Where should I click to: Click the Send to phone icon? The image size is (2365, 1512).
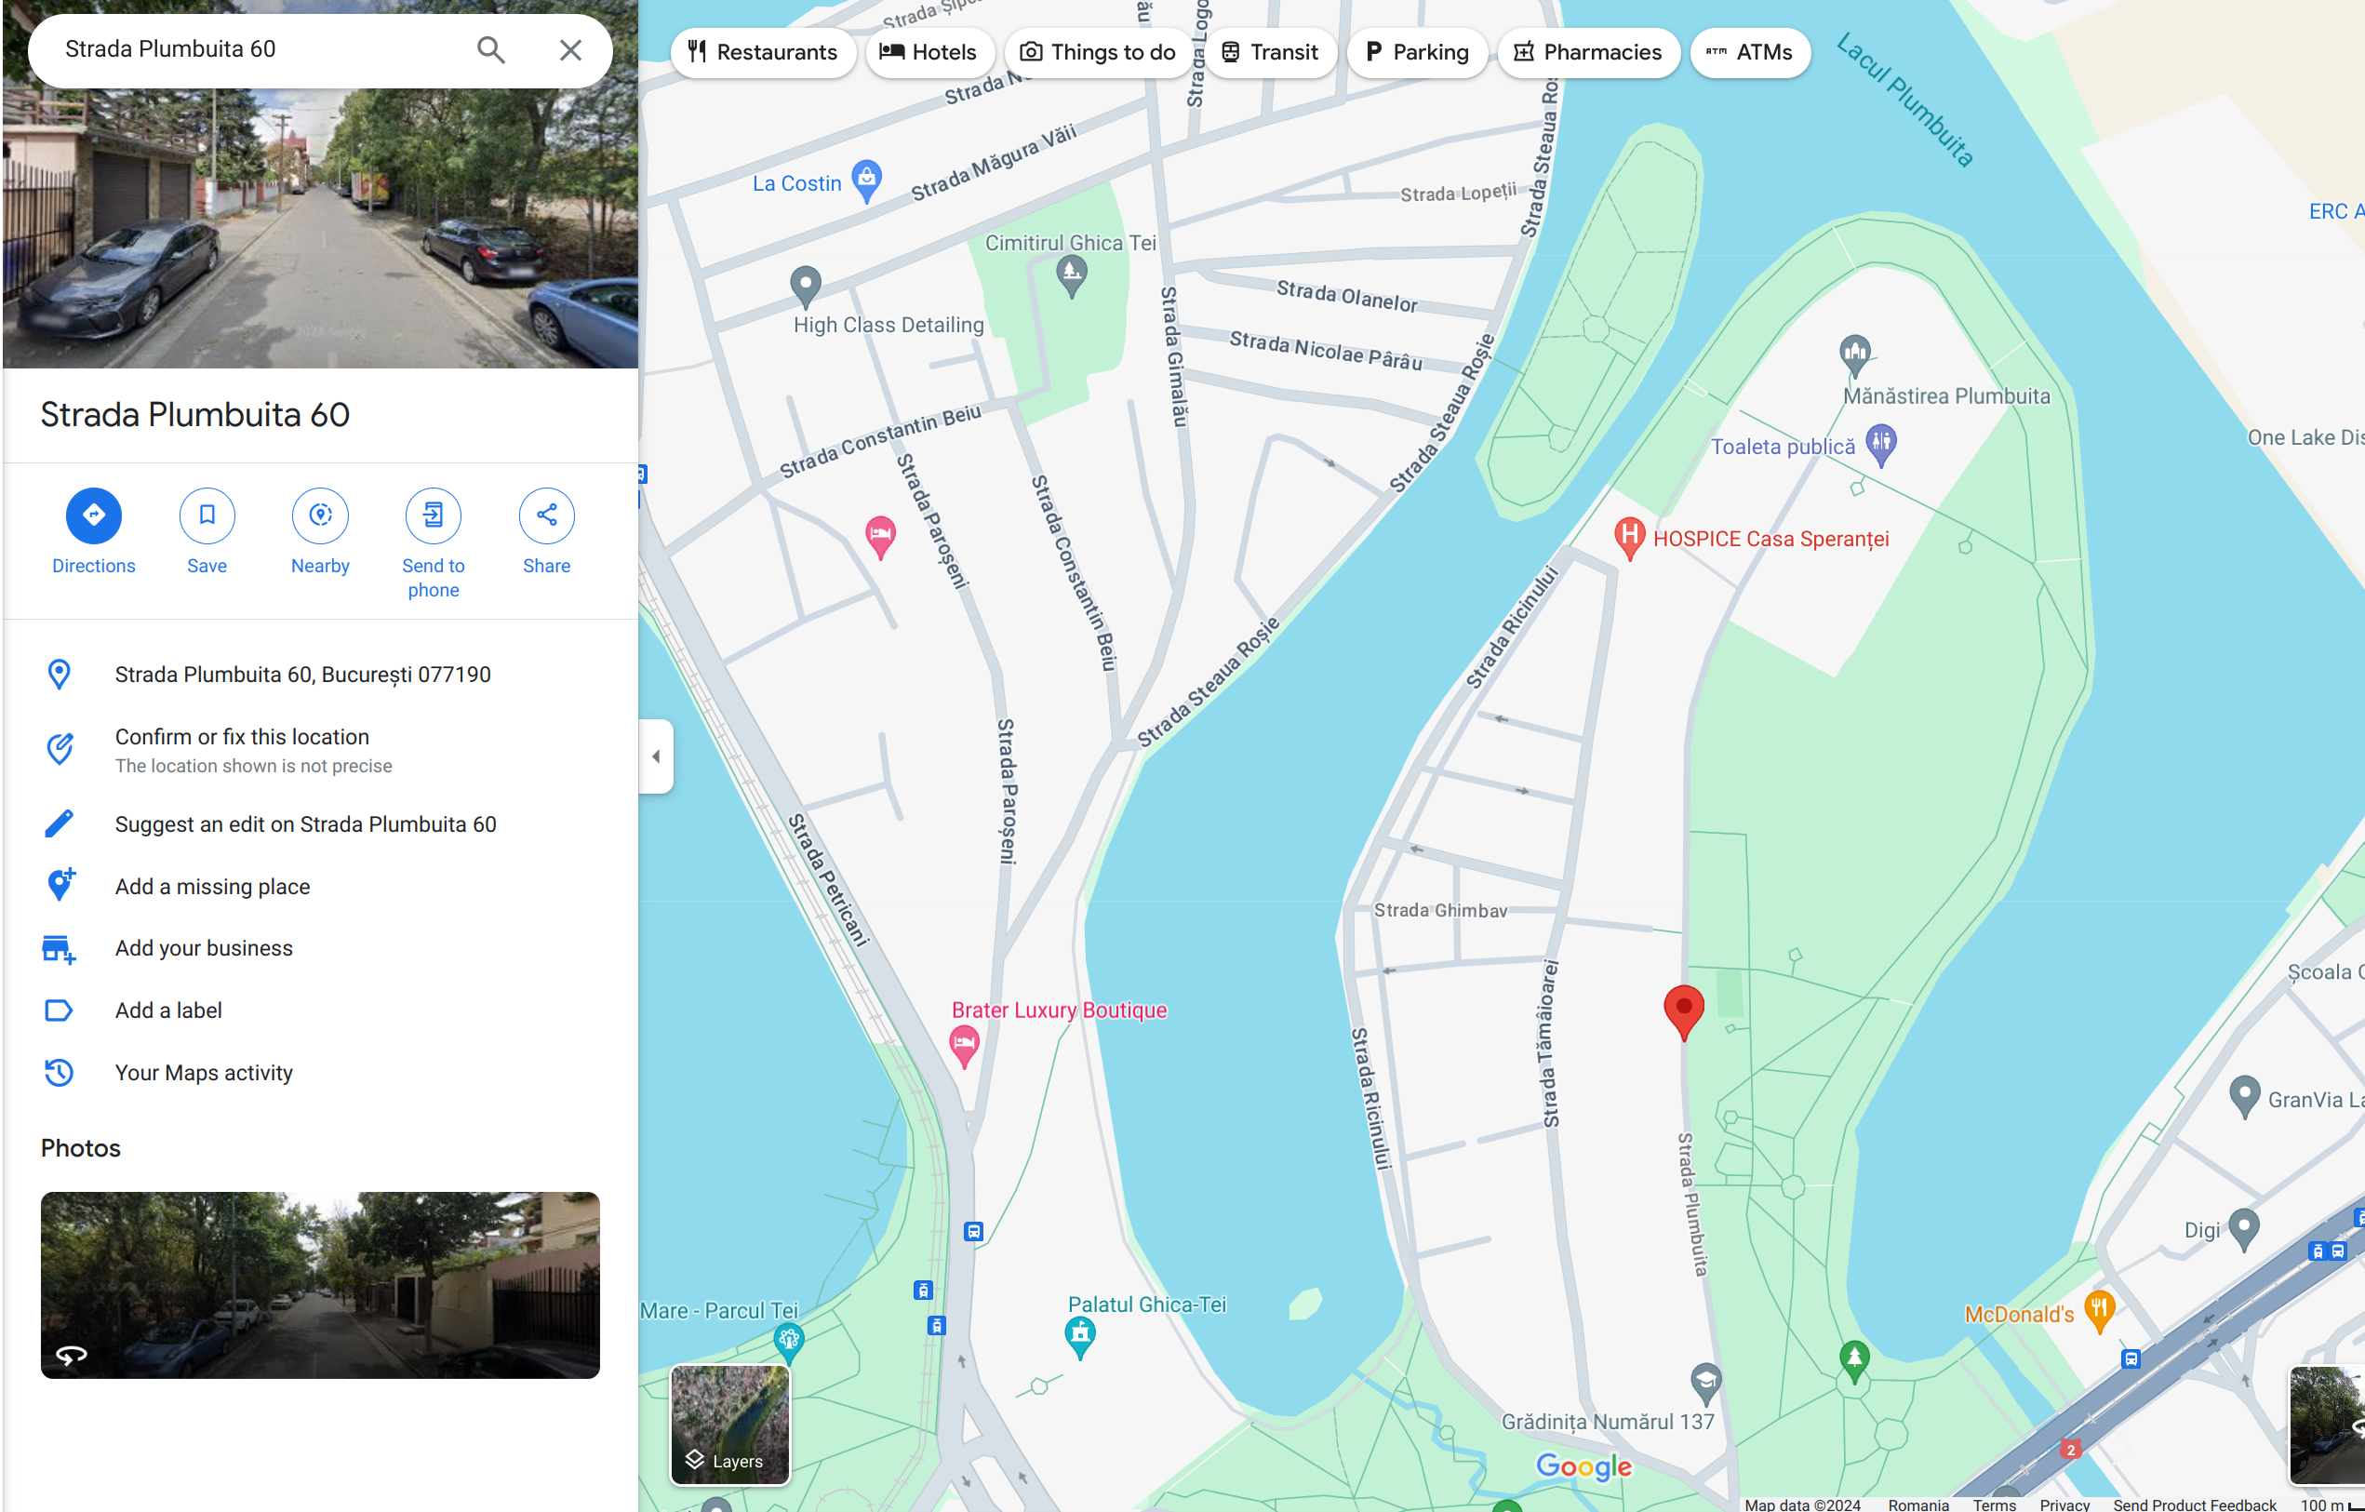(434, 515)
